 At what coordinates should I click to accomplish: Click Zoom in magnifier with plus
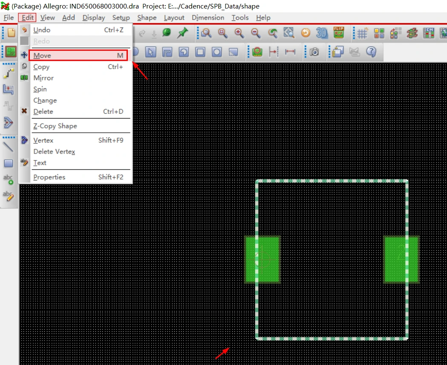coord(239,33)
